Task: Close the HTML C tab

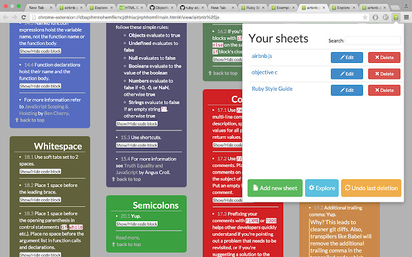Action: [x=142, y=8]
